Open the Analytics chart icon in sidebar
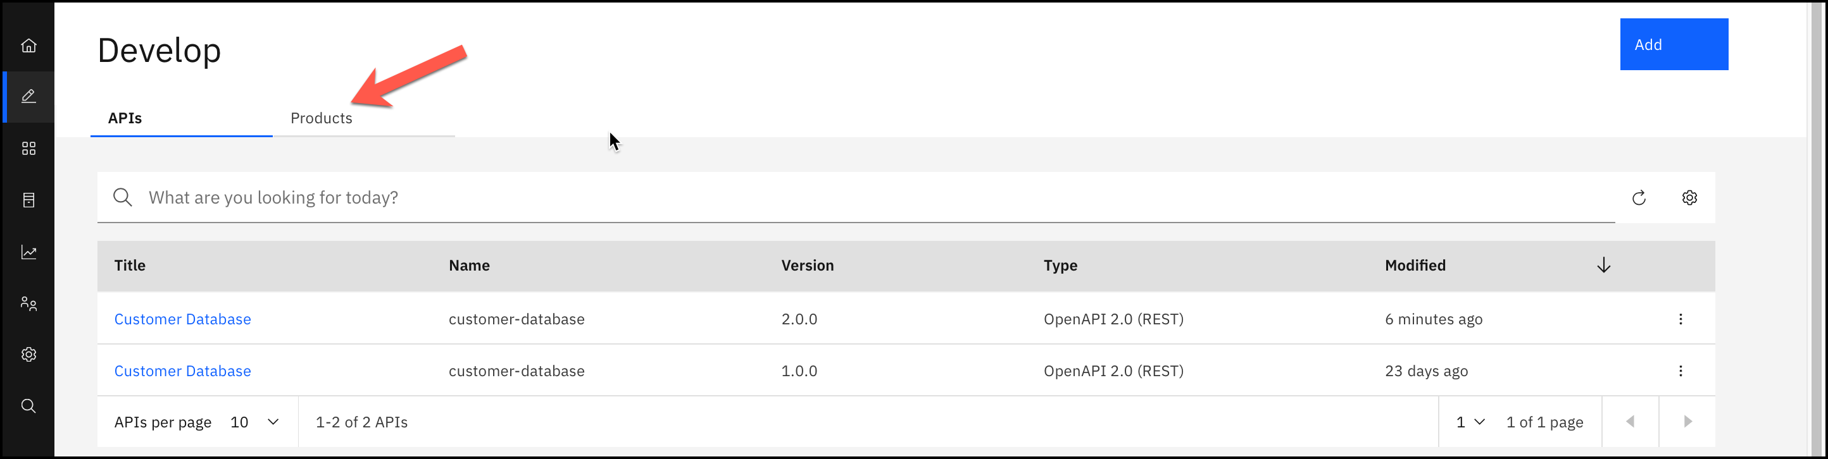Viewport: 1828px width, 459px height. coord(28,252)
